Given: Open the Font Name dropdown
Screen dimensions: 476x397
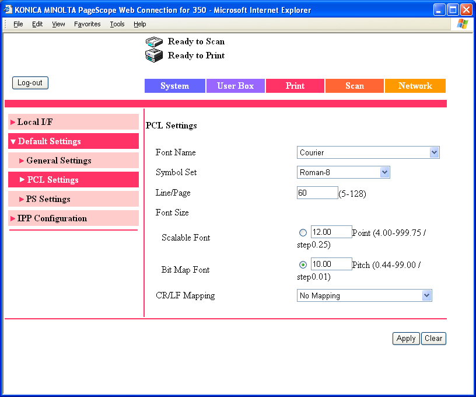Looking at the screenshot, I should (x=368, y=152).
